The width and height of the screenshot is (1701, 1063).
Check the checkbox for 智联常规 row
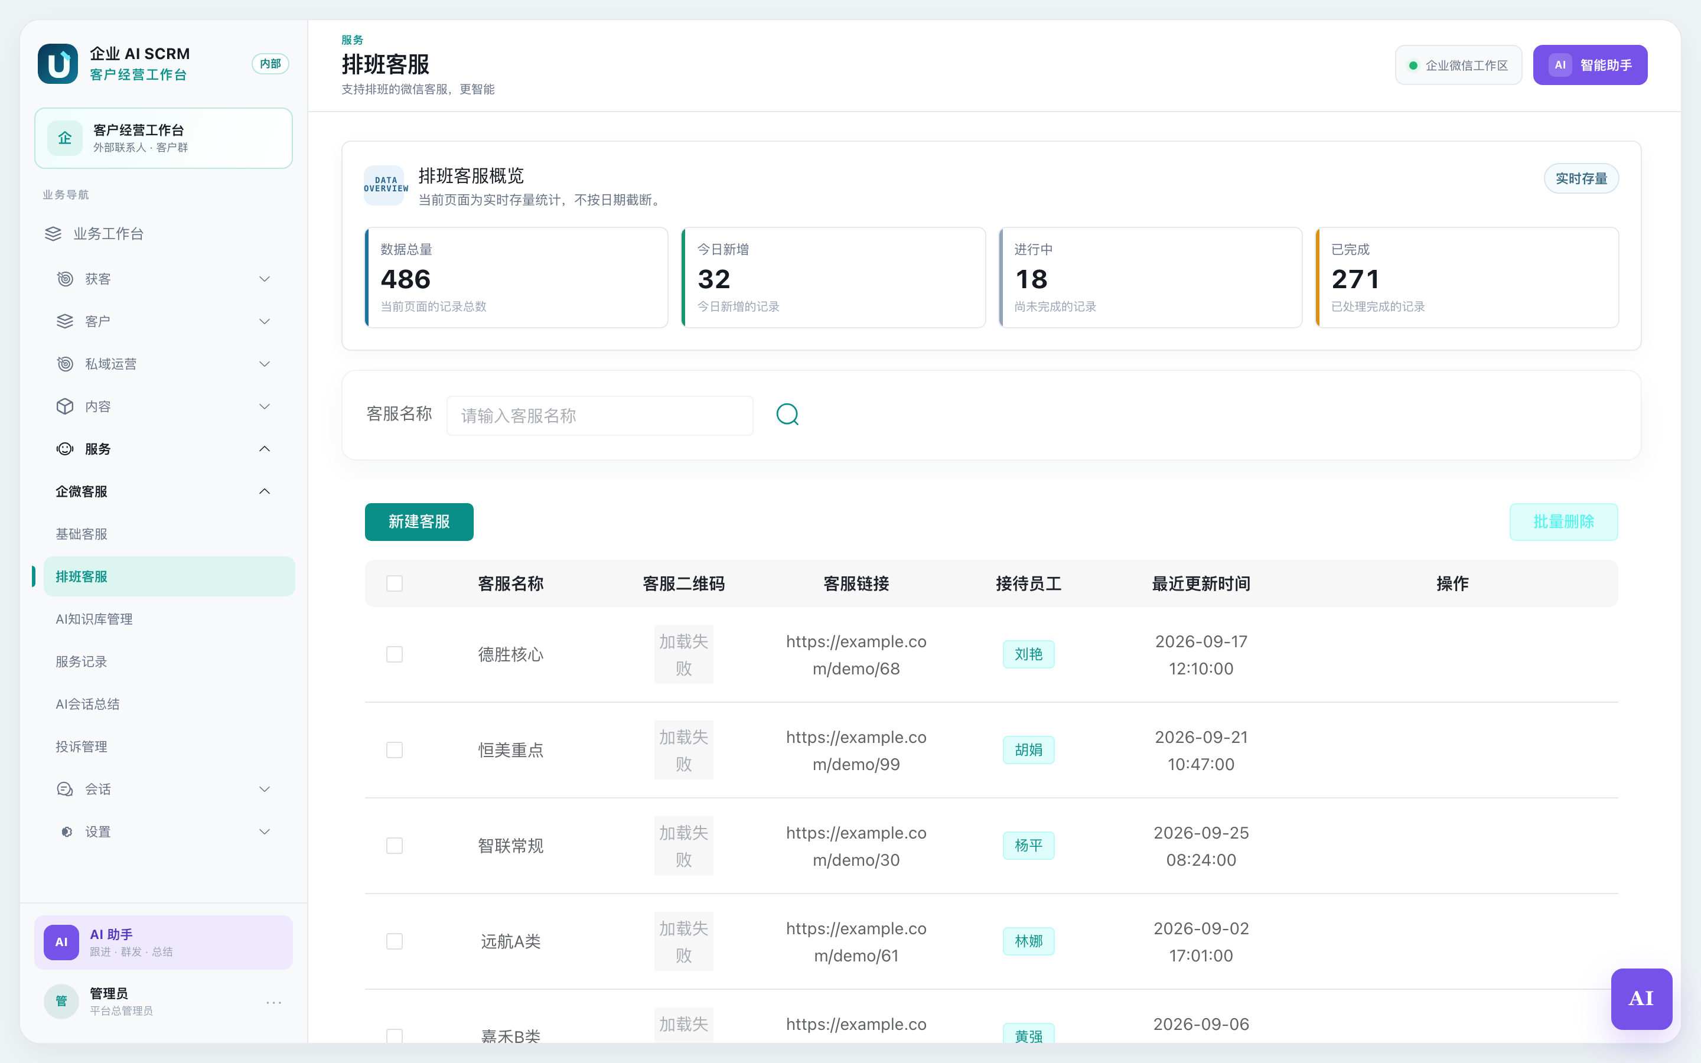(395, 846)
